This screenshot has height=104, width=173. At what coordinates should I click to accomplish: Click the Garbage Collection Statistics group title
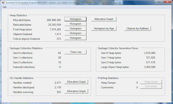26,48
